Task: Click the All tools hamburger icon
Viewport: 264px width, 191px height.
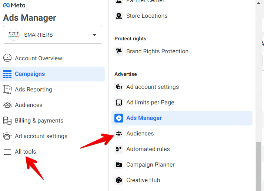Action: [x=7, y=152]
